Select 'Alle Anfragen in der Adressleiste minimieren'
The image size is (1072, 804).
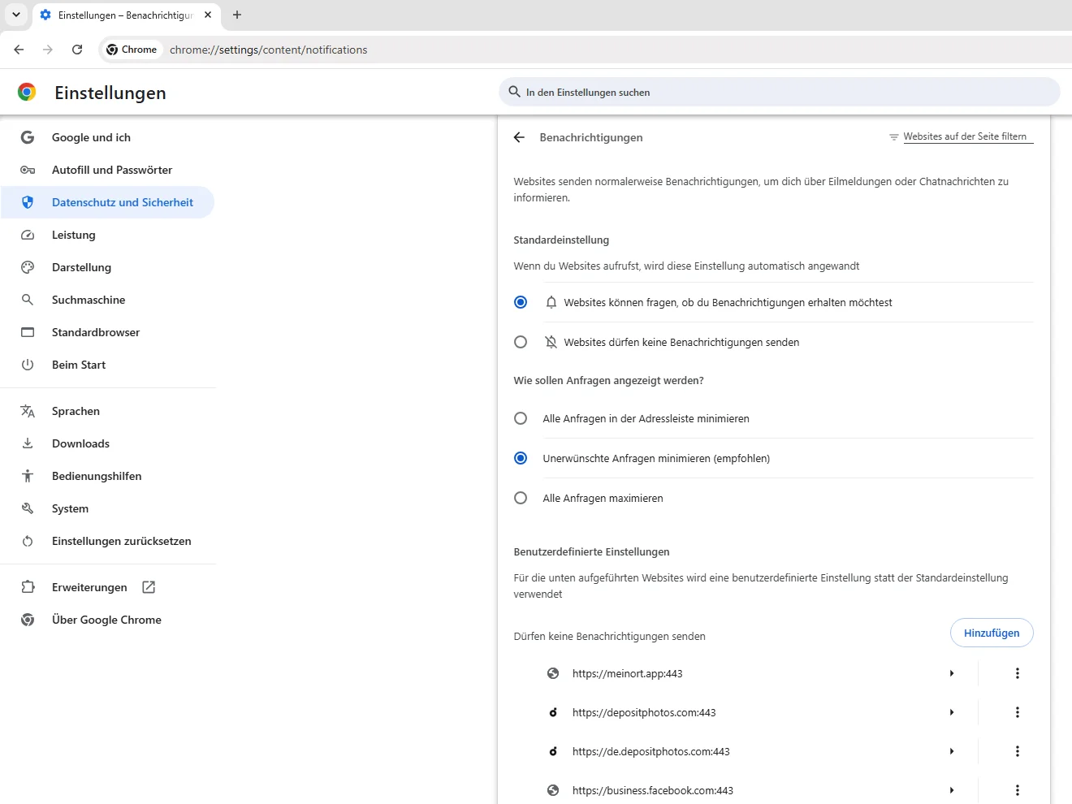click(x=521, y=418)
